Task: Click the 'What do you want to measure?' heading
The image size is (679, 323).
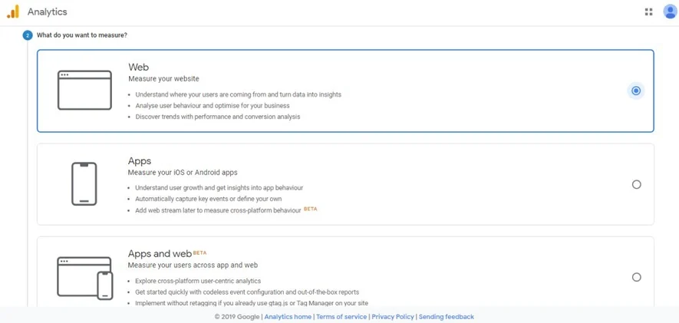Action: (x=82, y=35)
